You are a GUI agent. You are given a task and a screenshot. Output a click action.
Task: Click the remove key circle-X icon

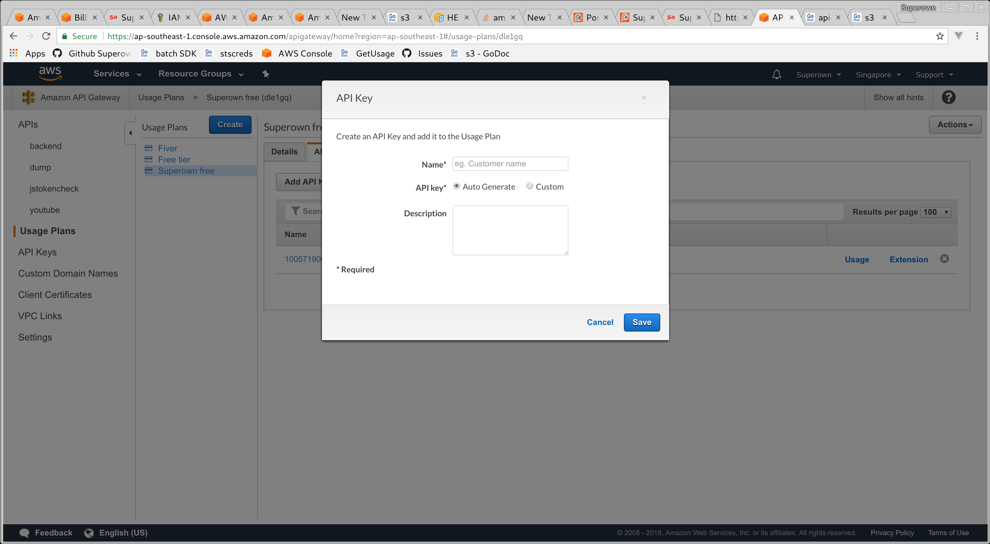point(944,259)
